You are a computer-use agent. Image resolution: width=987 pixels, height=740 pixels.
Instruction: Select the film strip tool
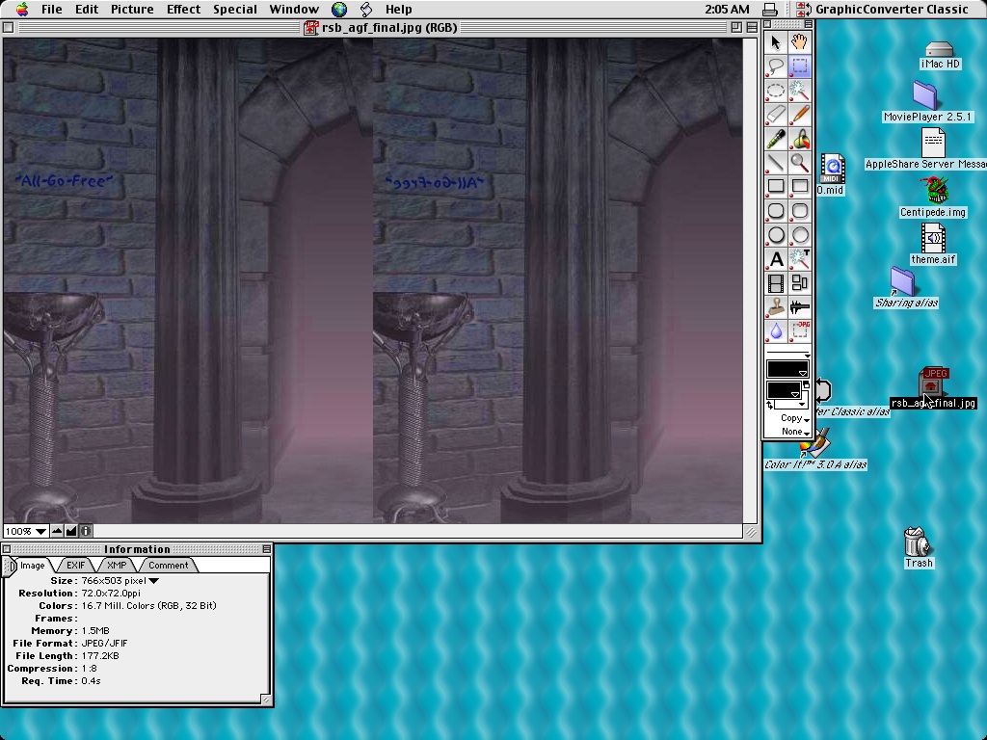tap(776, 283)
